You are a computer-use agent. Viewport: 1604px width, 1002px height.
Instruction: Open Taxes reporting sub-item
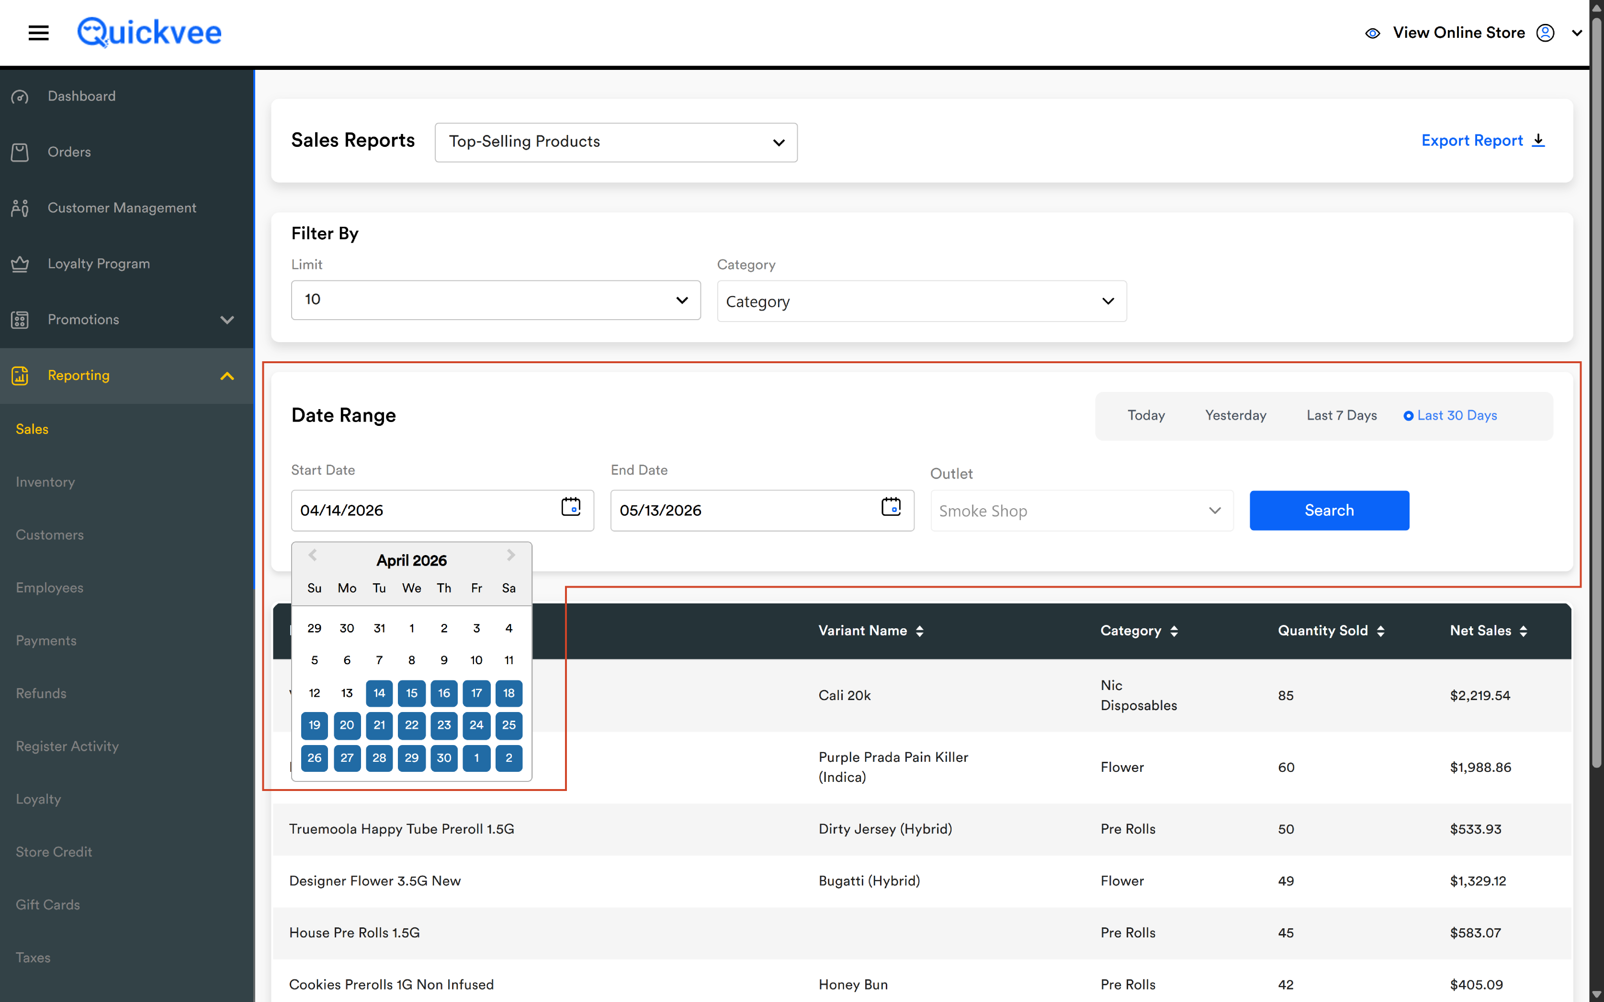click(33, 957)
